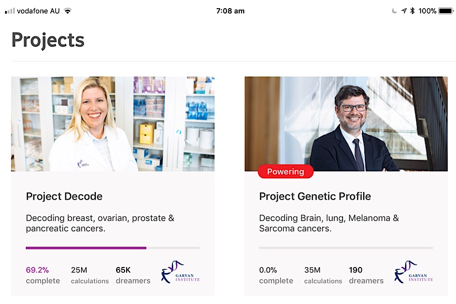
Task: Tap the 35M calculations statistic
Action: [x=323, y=275]
